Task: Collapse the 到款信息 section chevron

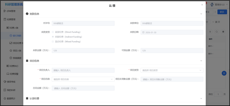Action: 201,14
